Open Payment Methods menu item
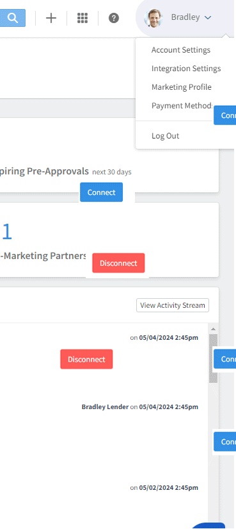236x529 pixels. coord(182,106)
